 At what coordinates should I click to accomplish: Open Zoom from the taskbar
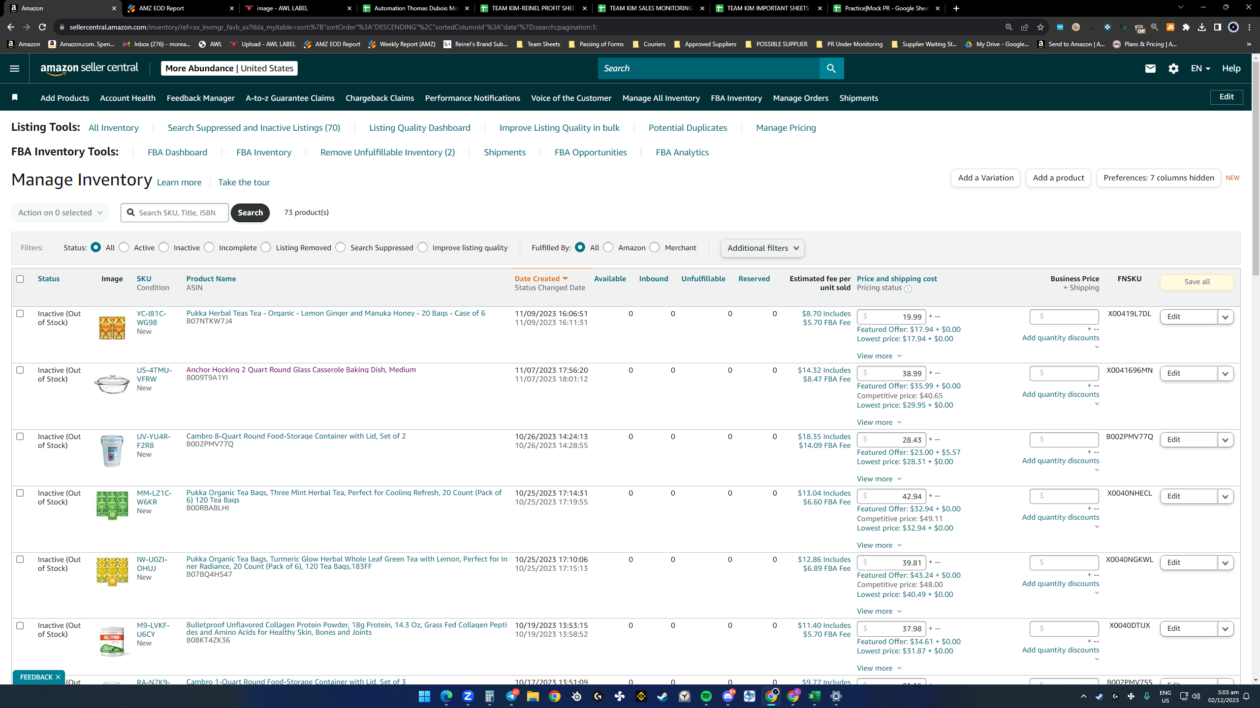pos(468,696)
